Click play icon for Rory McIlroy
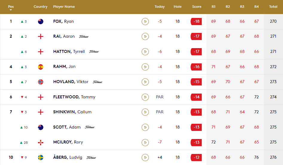 145,142
